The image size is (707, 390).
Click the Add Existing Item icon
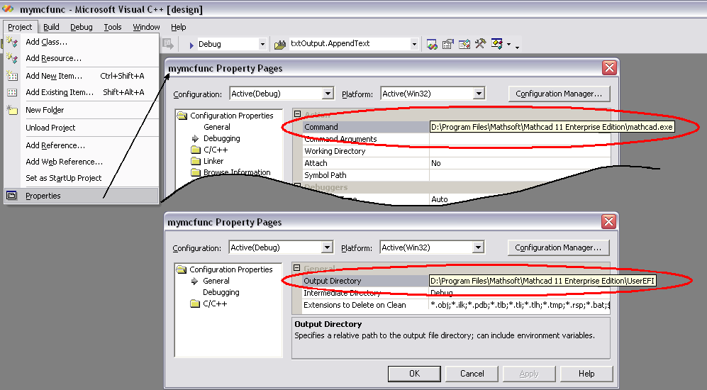coord(12,92)
